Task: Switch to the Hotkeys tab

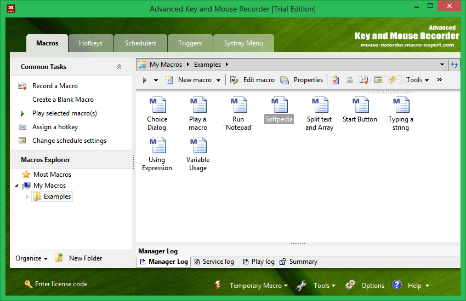Action: (90, 43)
